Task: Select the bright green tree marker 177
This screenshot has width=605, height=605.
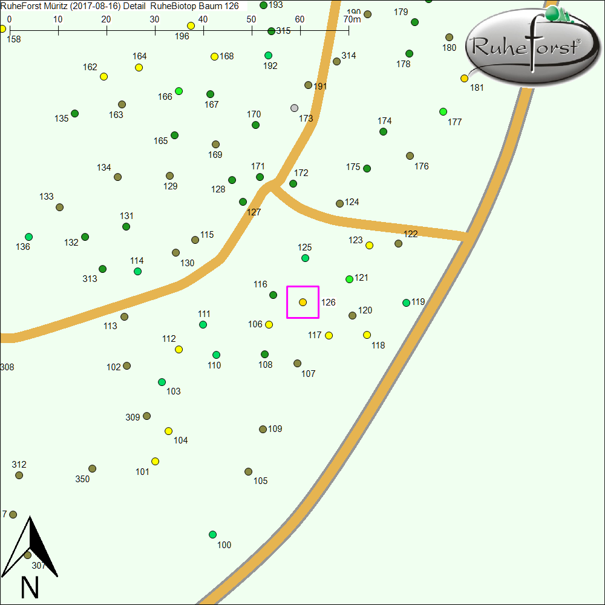Action: click(443, 111)
